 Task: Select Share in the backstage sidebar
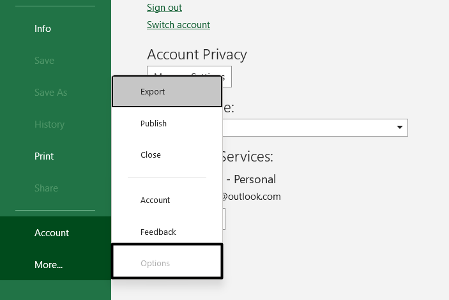pos(46,188)
